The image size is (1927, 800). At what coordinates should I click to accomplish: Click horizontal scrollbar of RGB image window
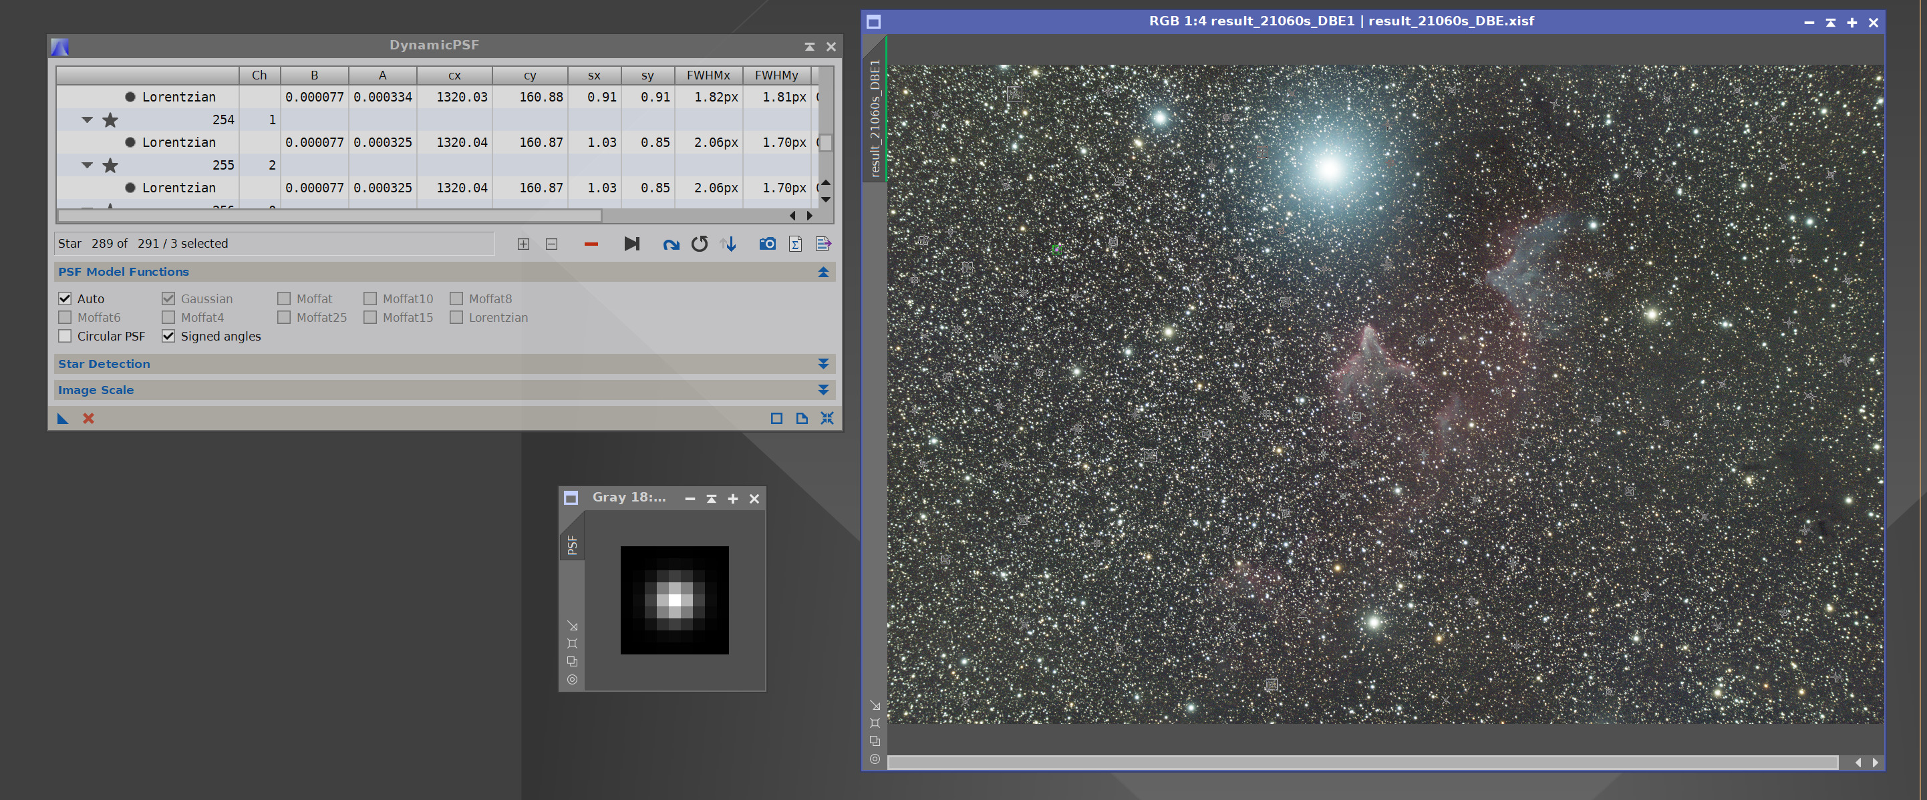point(1363,763)
